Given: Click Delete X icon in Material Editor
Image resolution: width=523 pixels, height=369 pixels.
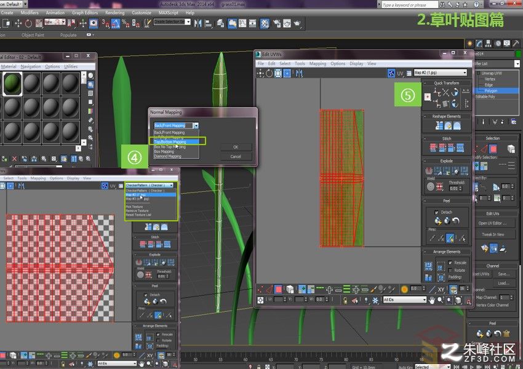Looking at the screenshot, I should click(x=14, y=159).
